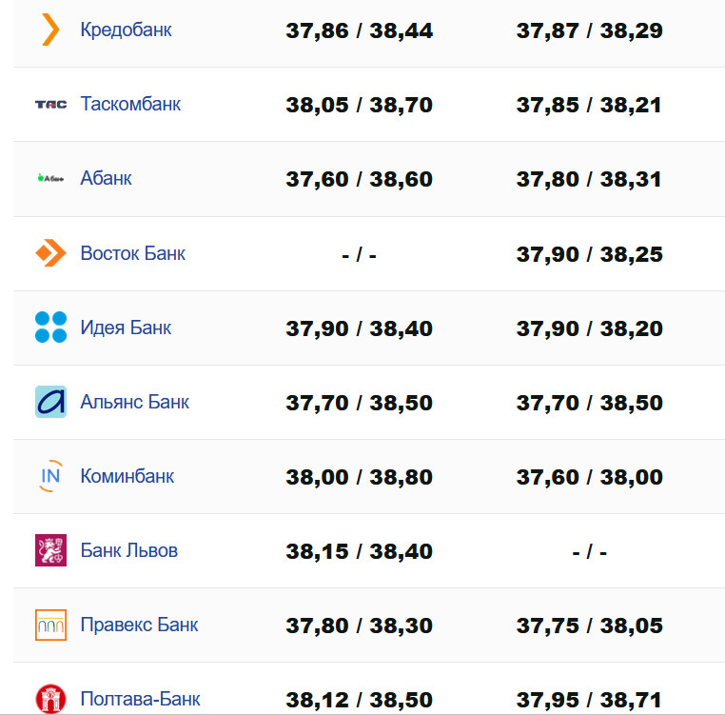Viewport: 725px width, 715px height.
Task: Open the Альянс Банк link
Action: 134,402
